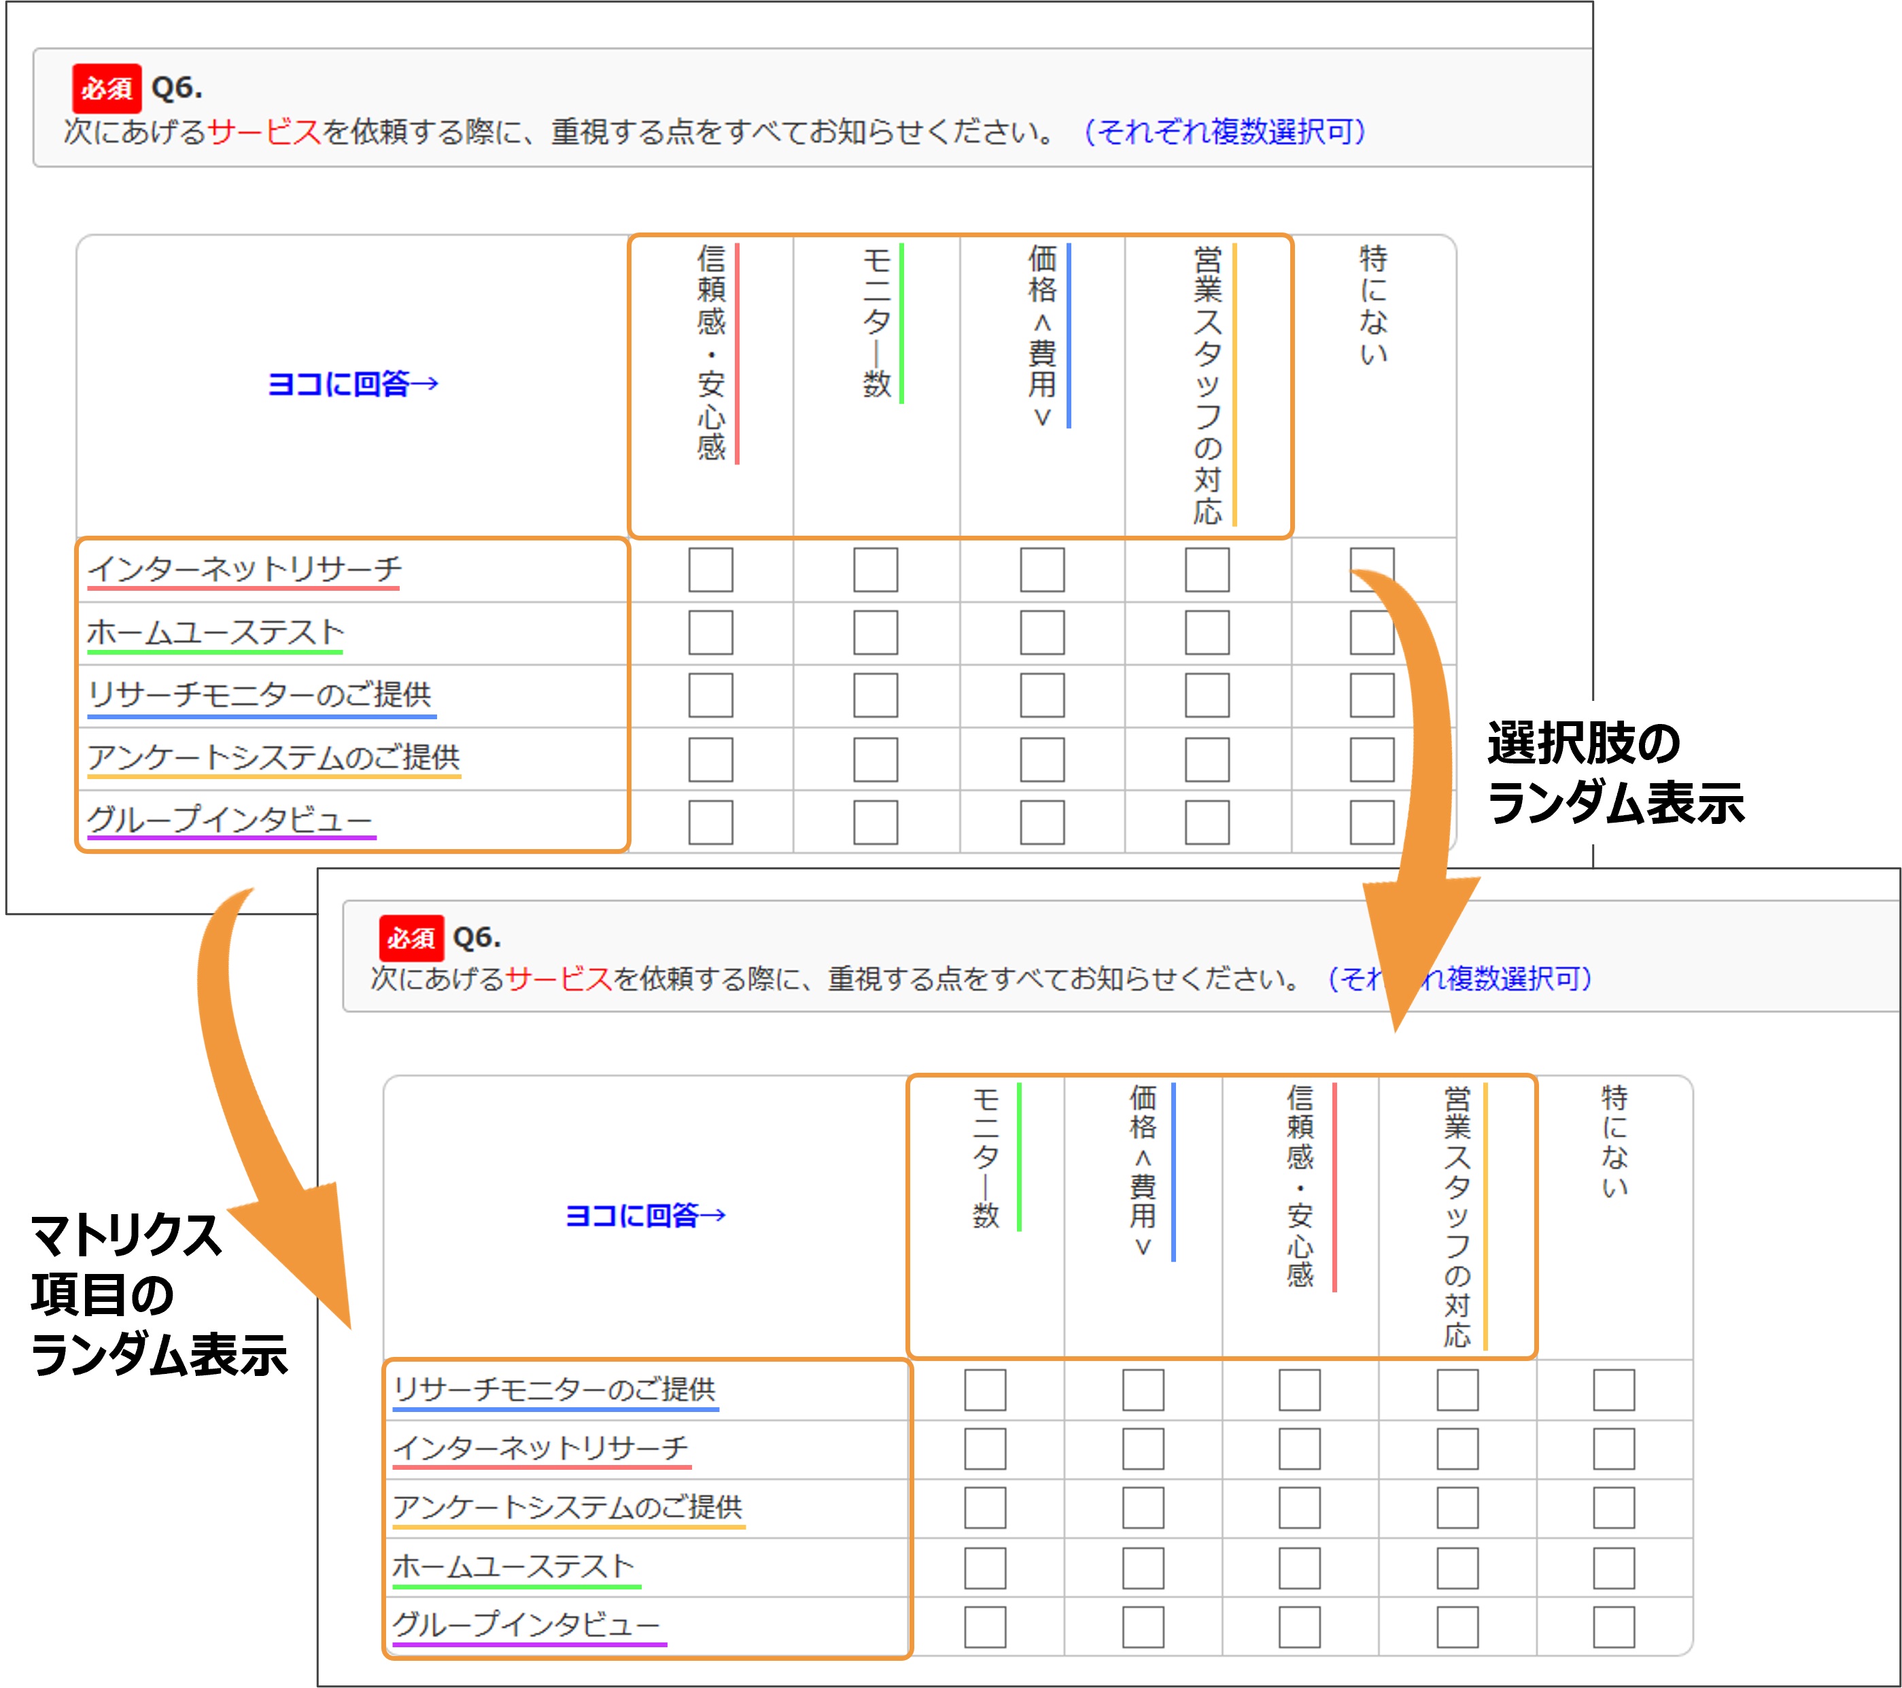
Task: Check 価格 box for インターネットリサーチ in bottom table
Action: click(x=1143, y=1449)
